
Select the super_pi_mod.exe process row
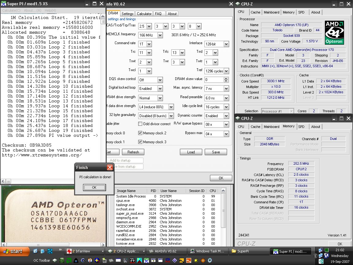coord(167,213)
